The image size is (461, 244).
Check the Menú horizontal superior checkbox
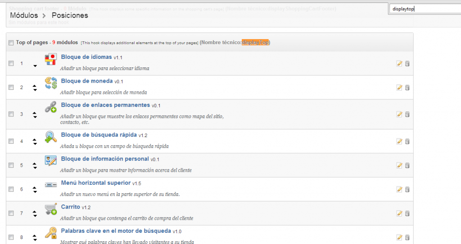(x=11, y=189)
